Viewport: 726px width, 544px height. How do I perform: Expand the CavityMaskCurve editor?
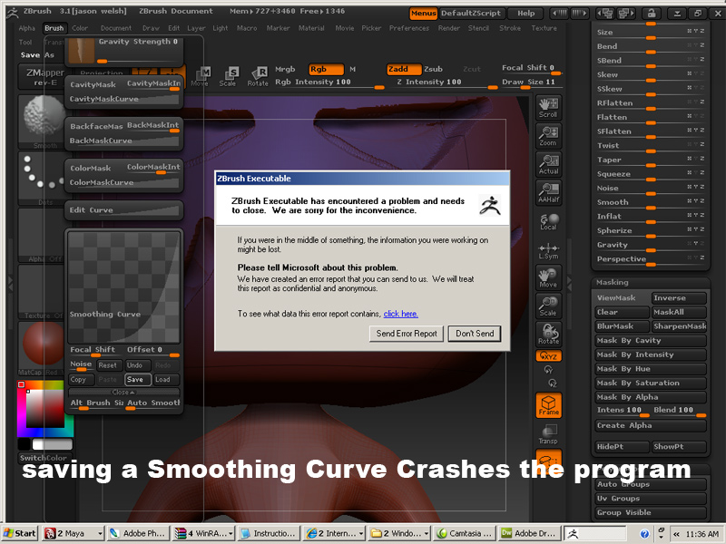point(123,99)
